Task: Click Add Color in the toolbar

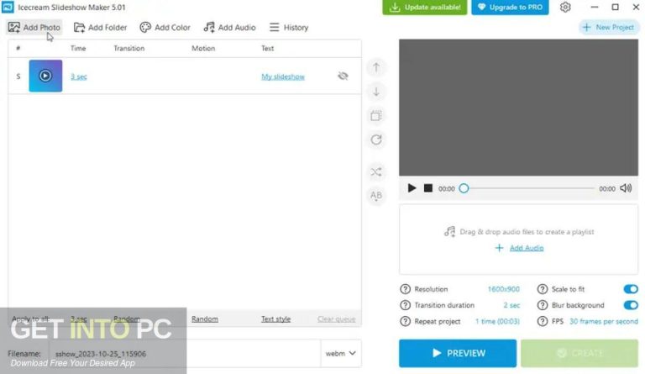Action: [165, 28]
